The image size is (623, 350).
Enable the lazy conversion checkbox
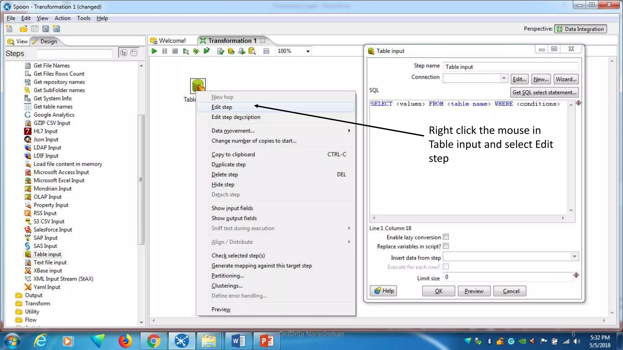(x=446, y=237)
